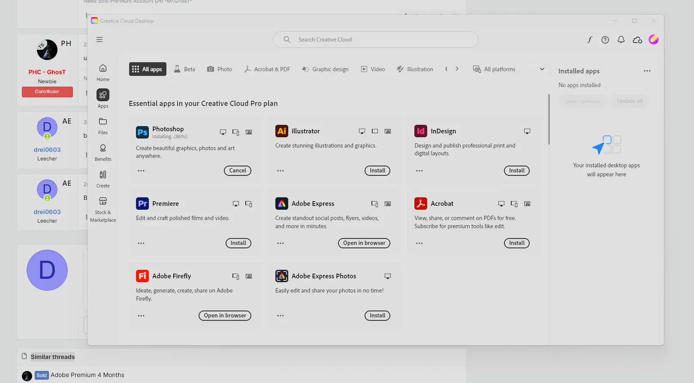Click the Premiere app icon
Image resolution: width=694 pixels, height=383 pixels.
tap(142, 203)
